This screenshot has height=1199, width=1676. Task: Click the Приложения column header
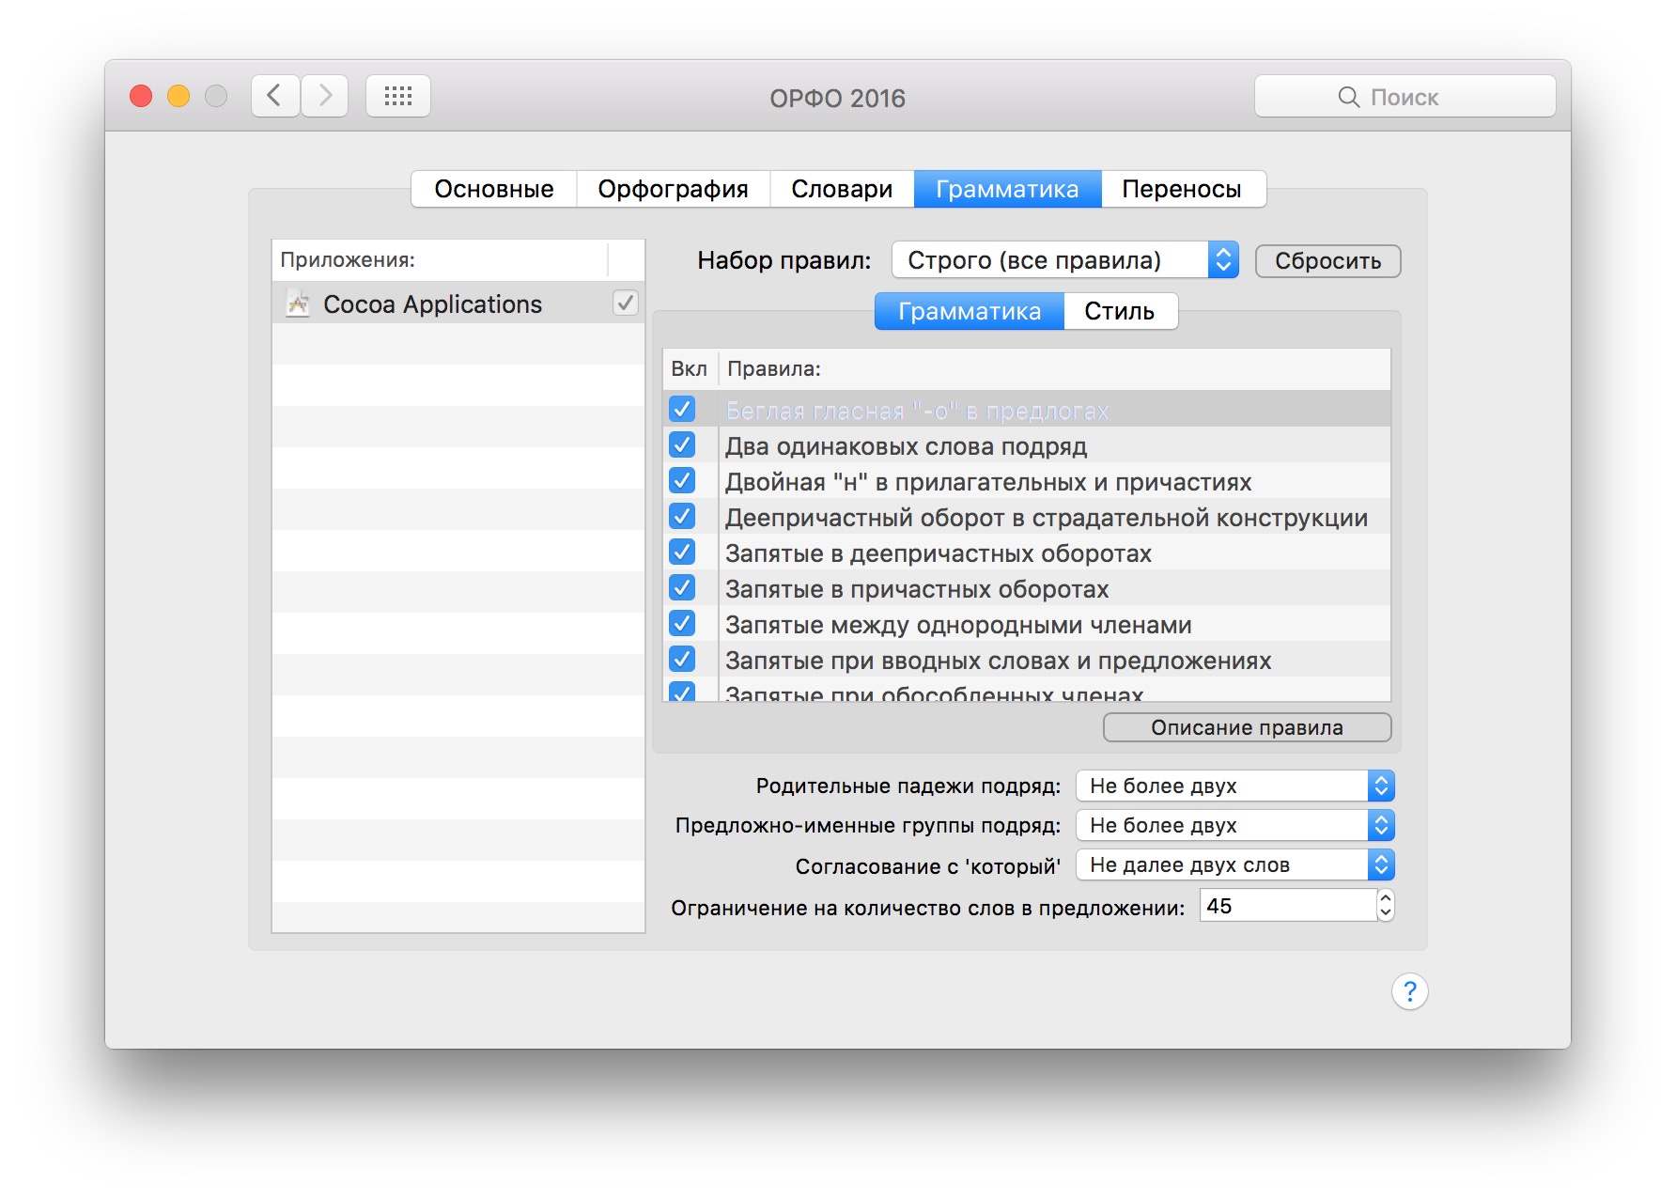441,259
